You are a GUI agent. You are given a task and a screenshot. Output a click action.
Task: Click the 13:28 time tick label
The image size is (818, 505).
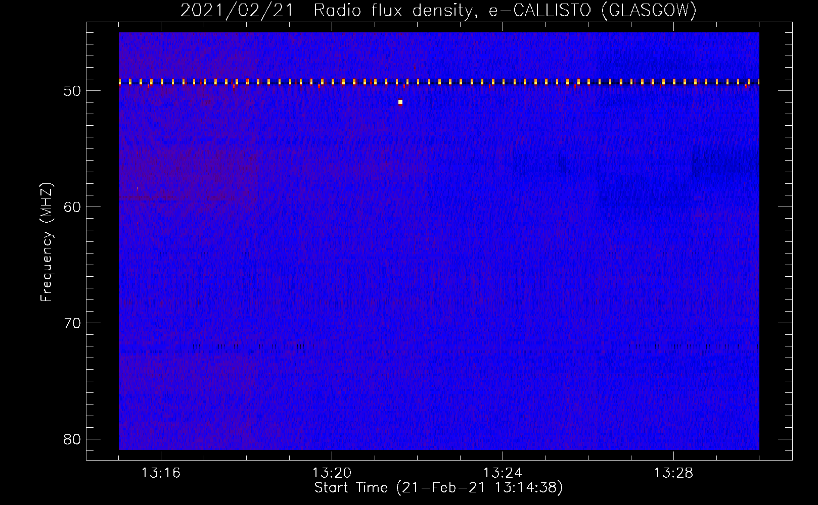674,473
